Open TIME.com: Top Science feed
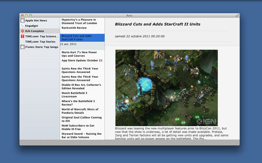 [40, 36]
